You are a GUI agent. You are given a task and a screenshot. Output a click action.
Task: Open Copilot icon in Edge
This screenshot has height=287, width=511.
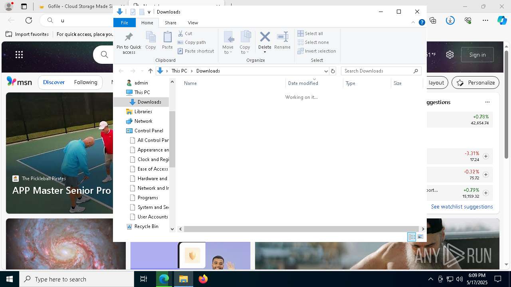tap(502, 20)
